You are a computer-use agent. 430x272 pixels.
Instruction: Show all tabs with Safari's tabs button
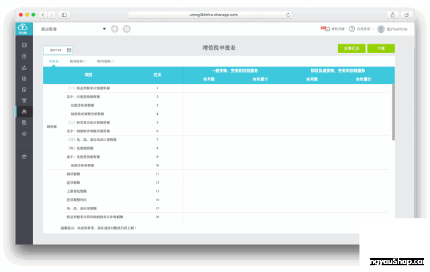coord(406,15)
